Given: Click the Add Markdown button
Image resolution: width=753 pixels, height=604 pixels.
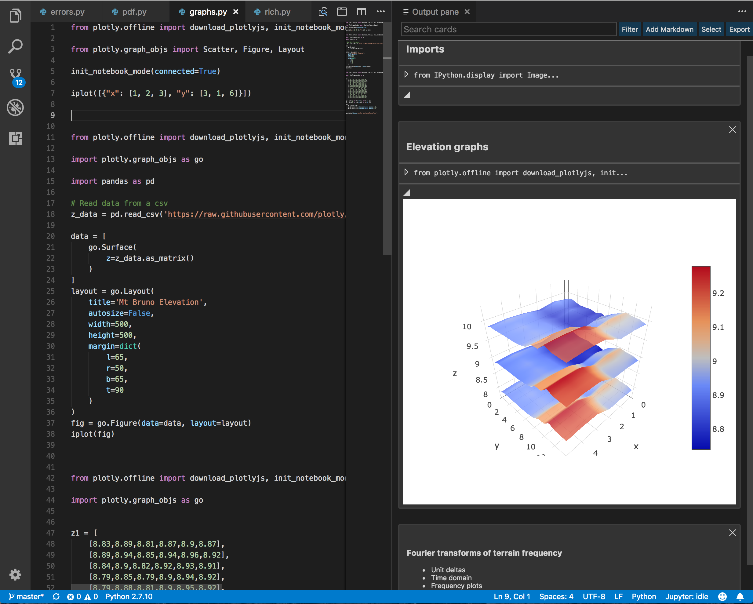Looking at the screenshot, I should click(669, 29).
